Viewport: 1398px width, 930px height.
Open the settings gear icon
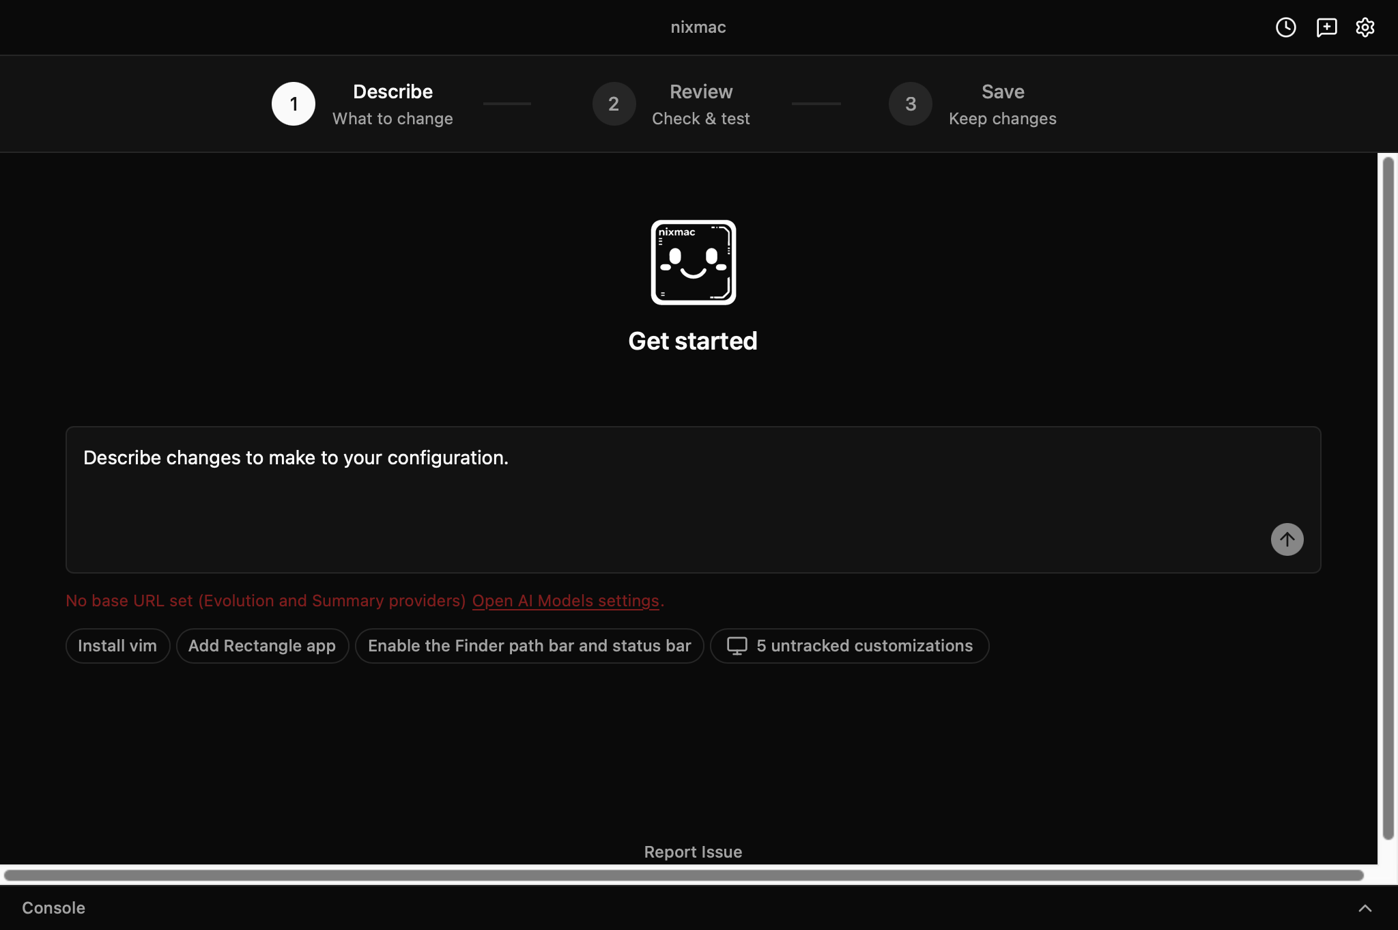pyautogui.click(x=1365, y=27)
